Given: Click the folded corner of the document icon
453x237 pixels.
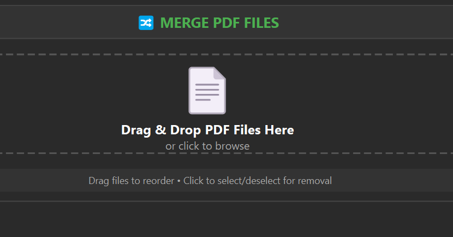Looking at the screenshot, I should point(220,73).
